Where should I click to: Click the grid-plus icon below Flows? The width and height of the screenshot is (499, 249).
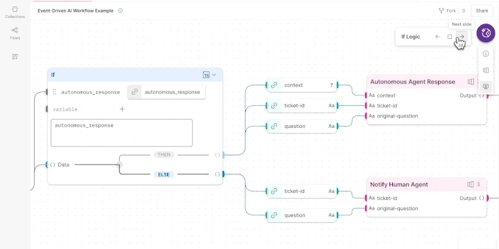[15, 57]
